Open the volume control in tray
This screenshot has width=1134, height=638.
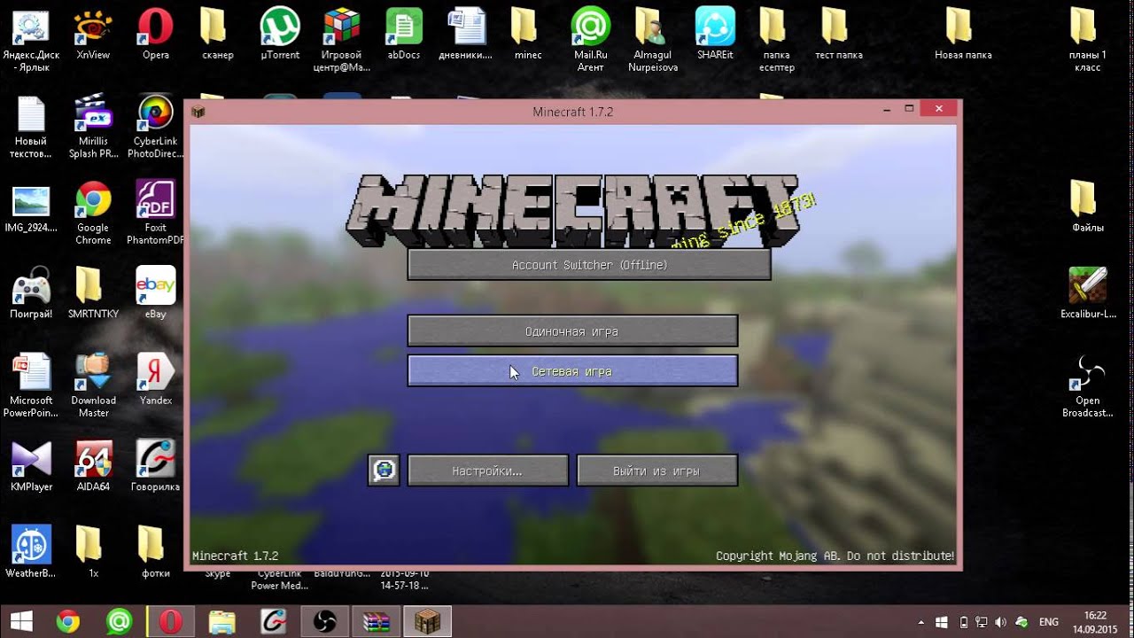coord(1001,622)
